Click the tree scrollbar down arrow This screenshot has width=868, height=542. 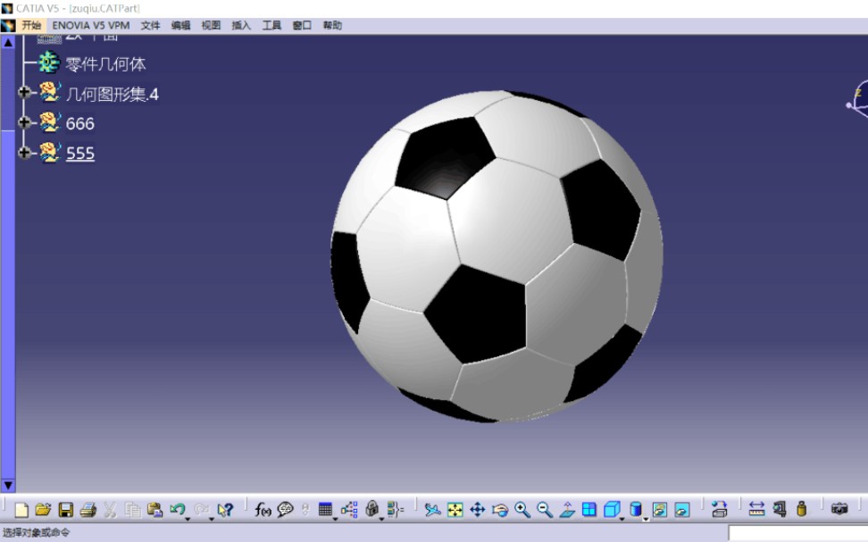tap(8, 486)
